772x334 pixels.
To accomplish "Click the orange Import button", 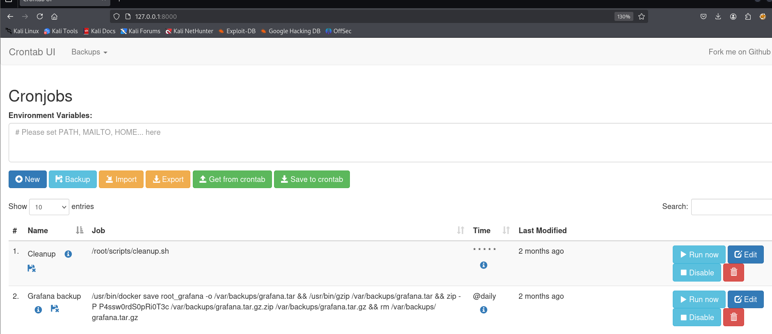I will 121,179.
